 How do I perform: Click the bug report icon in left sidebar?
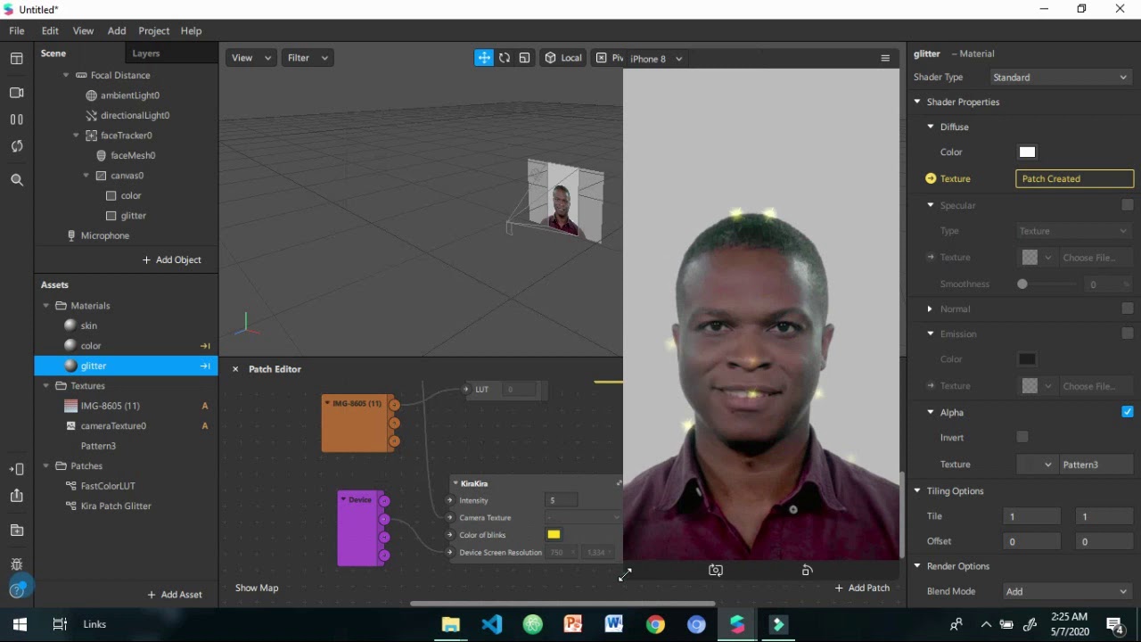17,564
